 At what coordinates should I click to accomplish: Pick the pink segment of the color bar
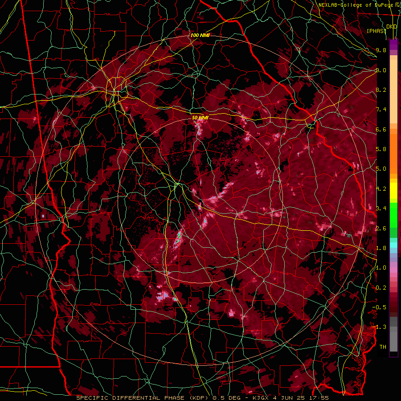[393, 270]
